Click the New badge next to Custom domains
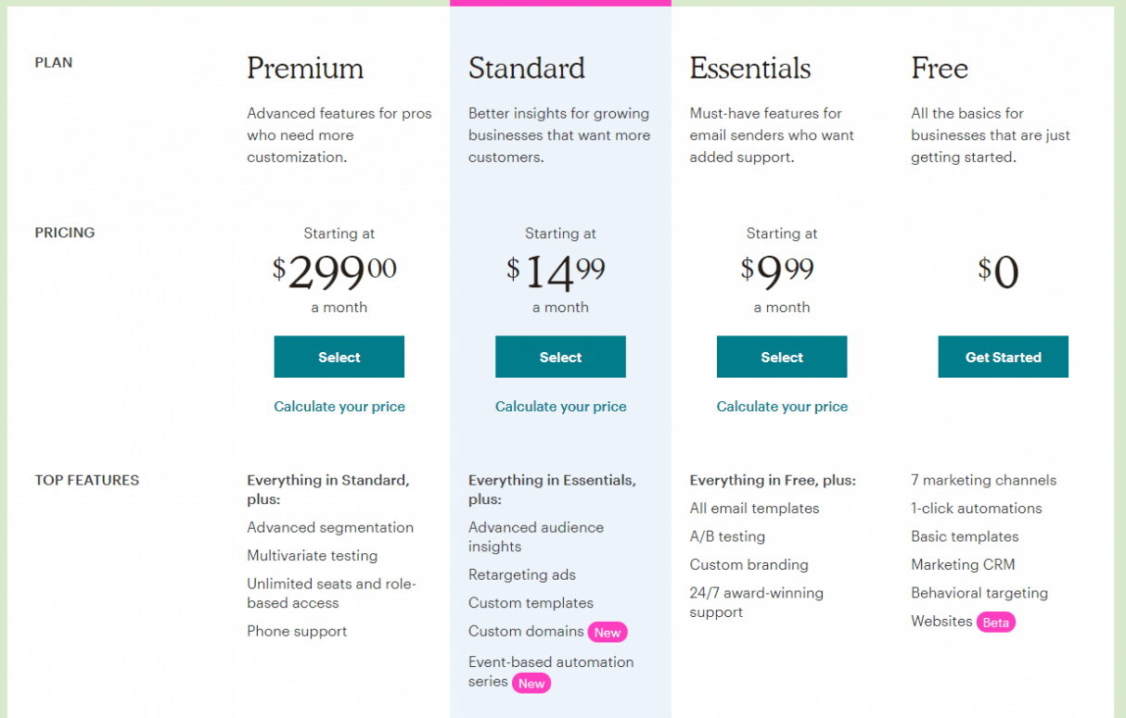Viewport: 1126px width, 718px height. coord(608,632)
